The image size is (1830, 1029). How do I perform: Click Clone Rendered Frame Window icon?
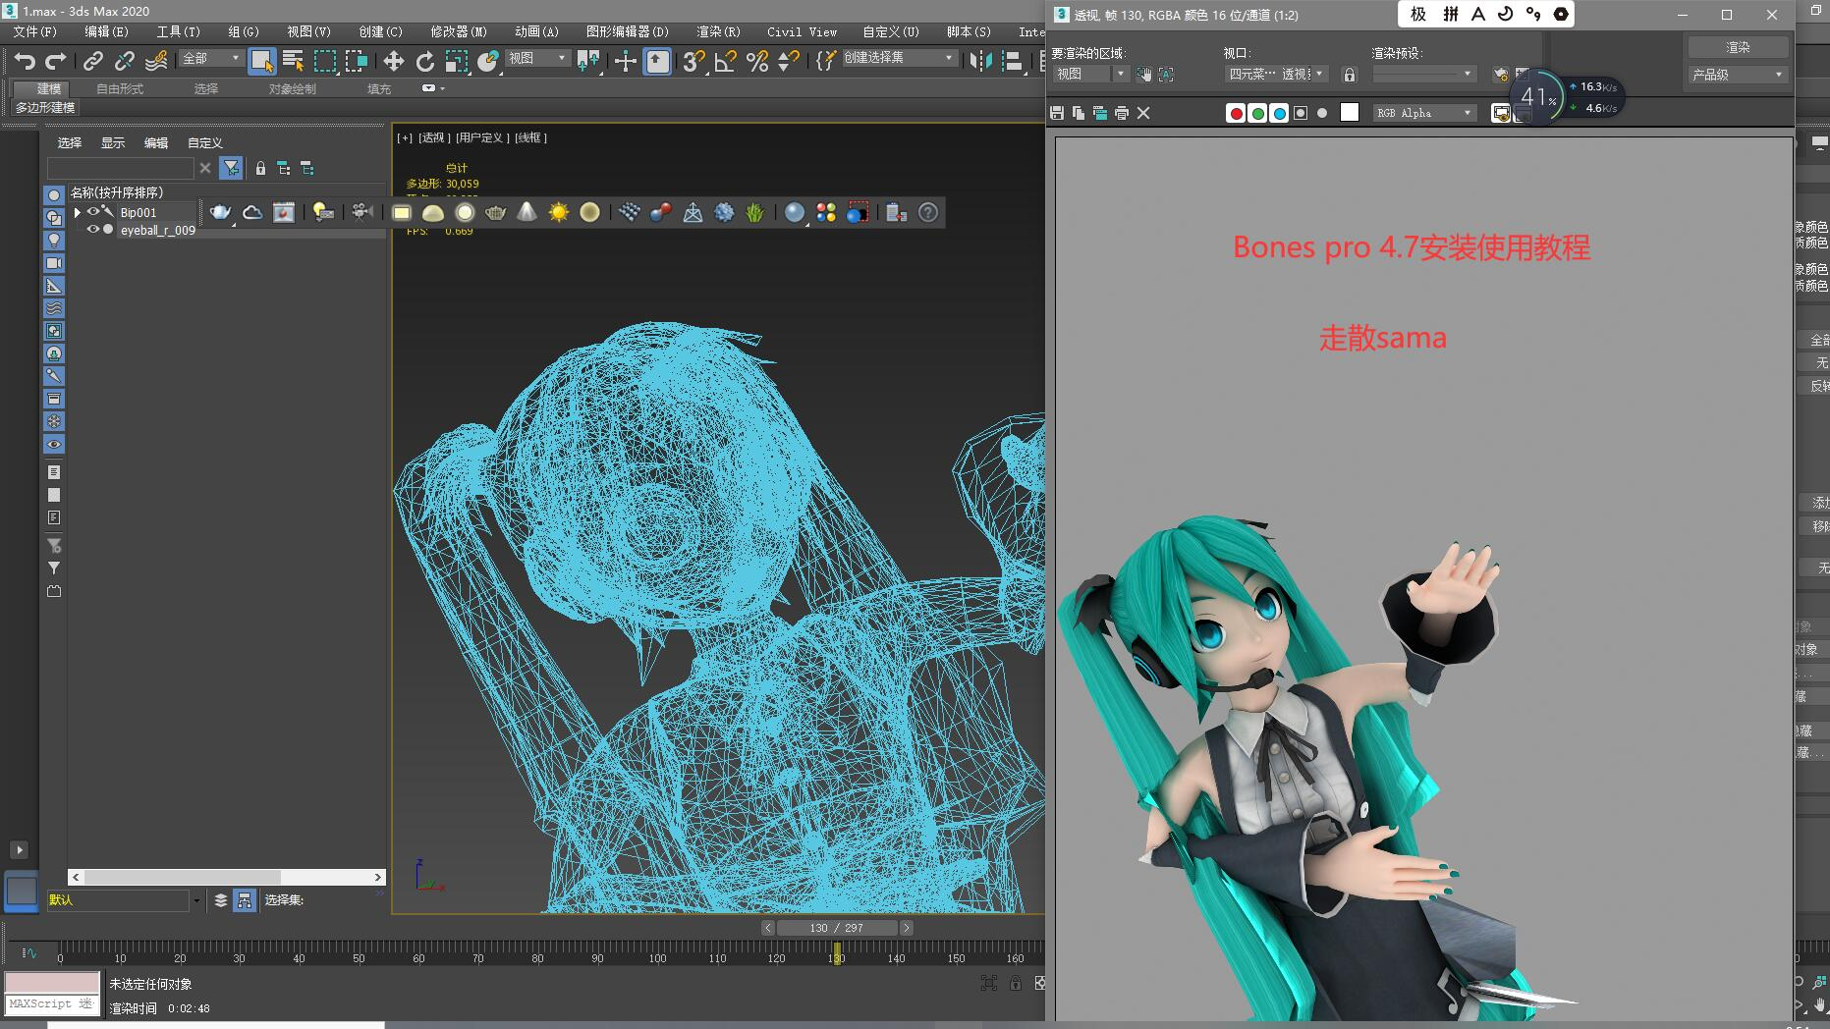(x=1100, y=113)
